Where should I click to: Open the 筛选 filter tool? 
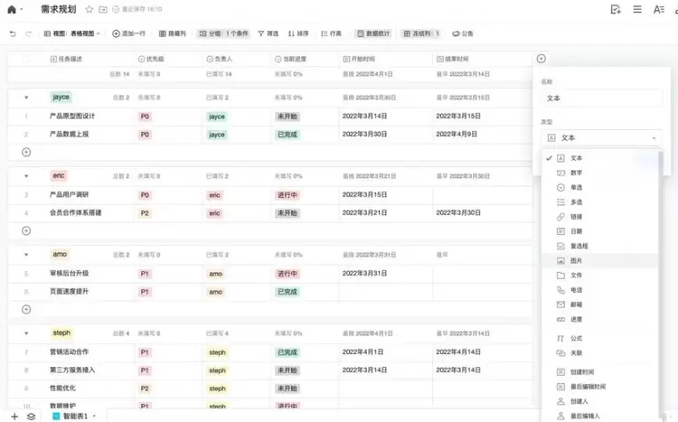click(268, 33)
